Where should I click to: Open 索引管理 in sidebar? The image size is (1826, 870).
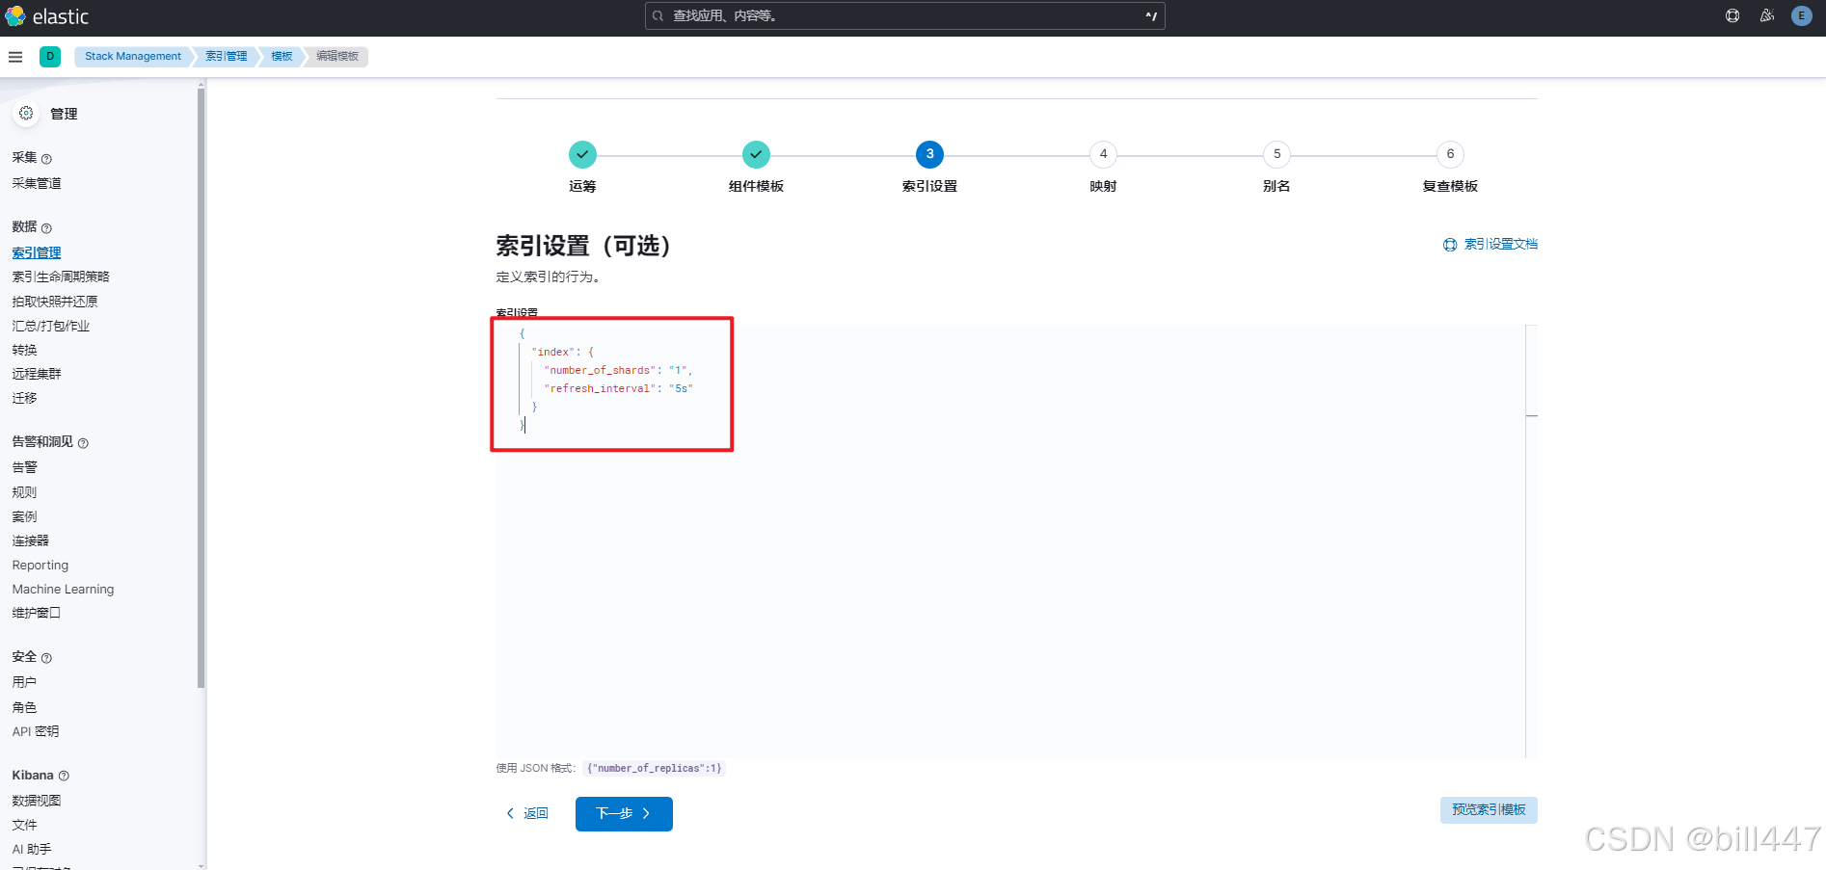pyautogui.click(x=37, y=252)
